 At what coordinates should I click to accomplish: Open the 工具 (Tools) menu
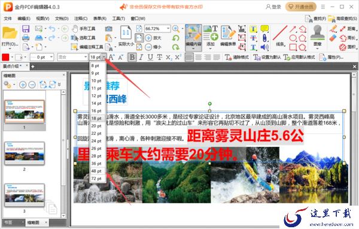tap(118, 19)
